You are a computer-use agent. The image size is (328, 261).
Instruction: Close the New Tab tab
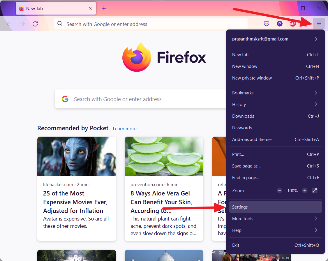(x=90, y=8)
